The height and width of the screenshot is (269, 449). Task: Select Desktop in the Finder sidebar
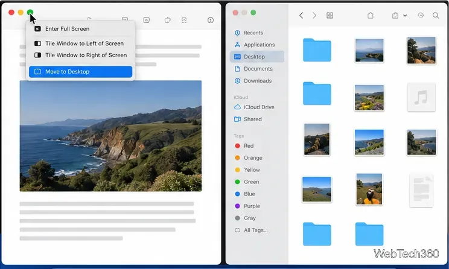coord(257,57)
